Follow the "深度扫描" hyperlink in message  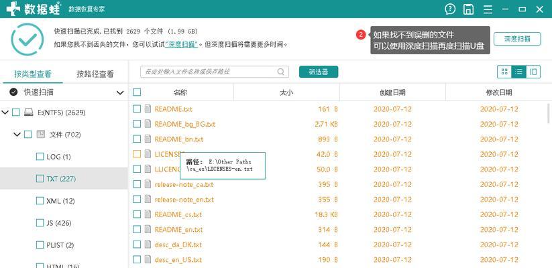(x=181, y=45)
